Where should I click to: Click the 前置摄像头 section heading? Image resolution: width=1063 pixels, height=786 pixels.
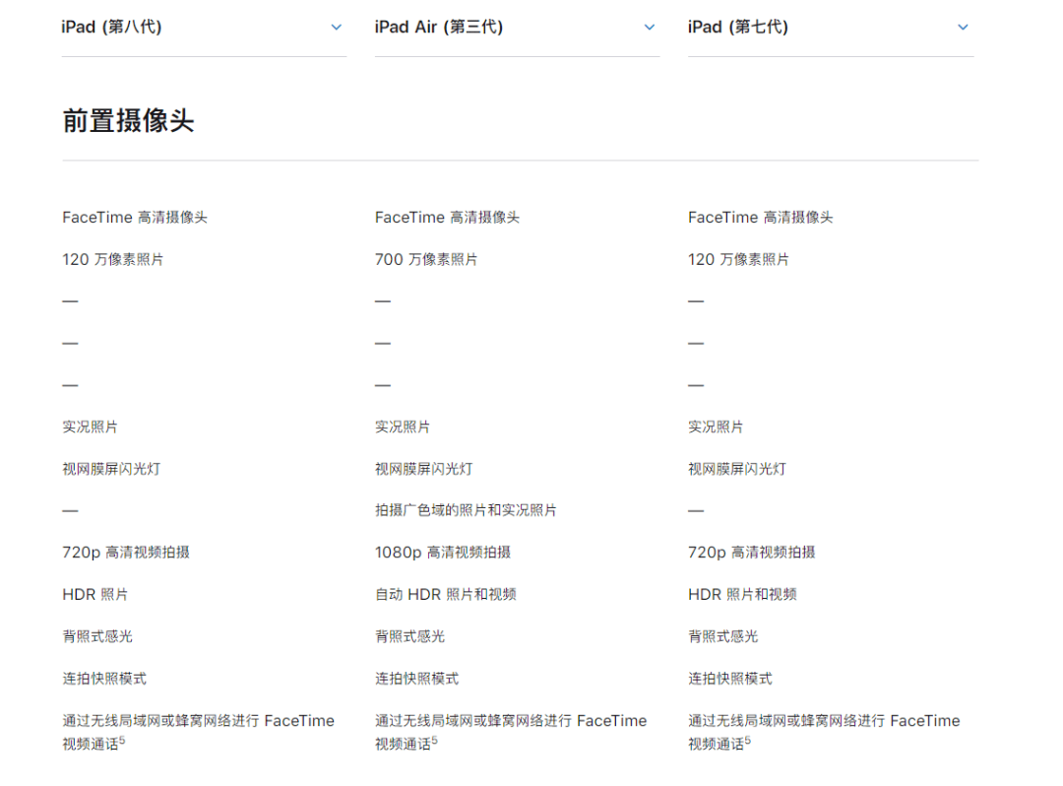tap(128, 121)
